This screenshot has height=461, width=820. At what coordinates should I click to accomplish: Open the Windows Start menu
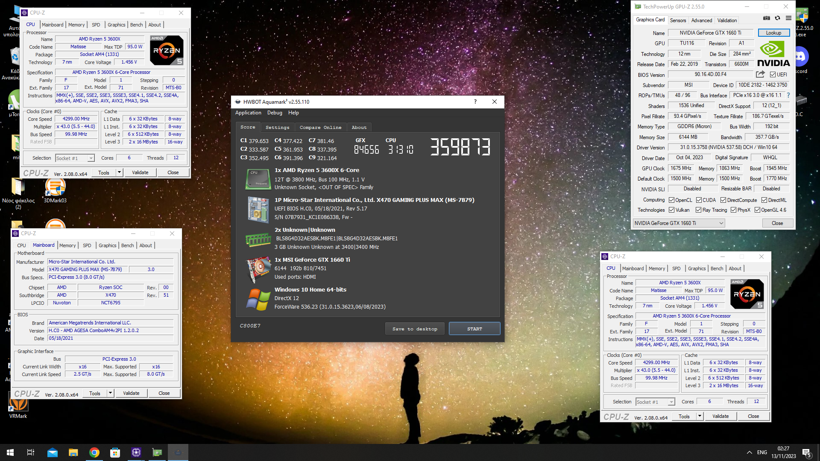pos(10,452)
